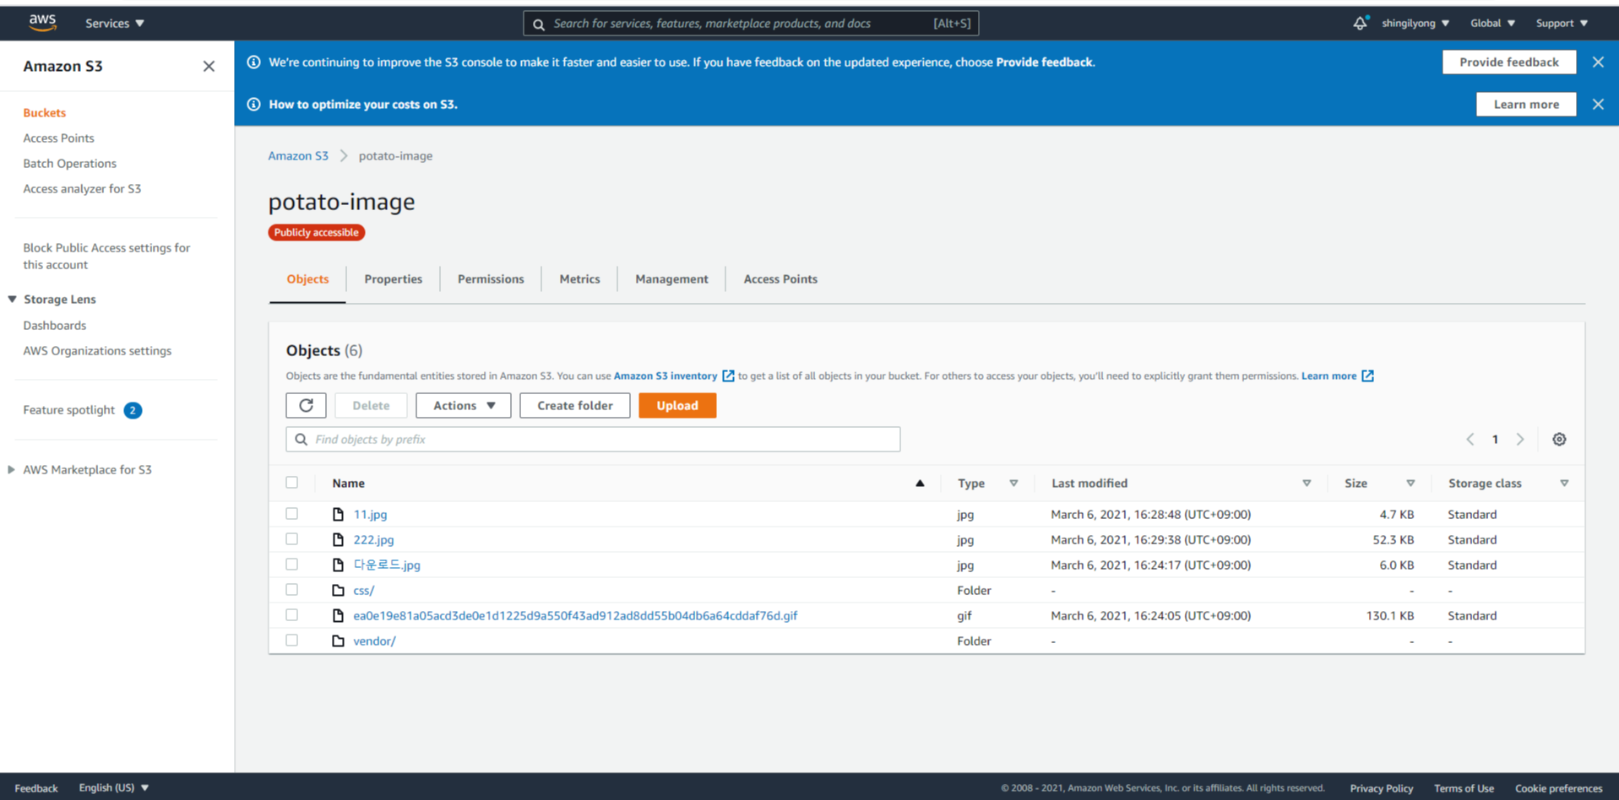Viewport: 1619px width, 800px height.
Task: Open the Support dropdown menu
Action: (1562, 23)
